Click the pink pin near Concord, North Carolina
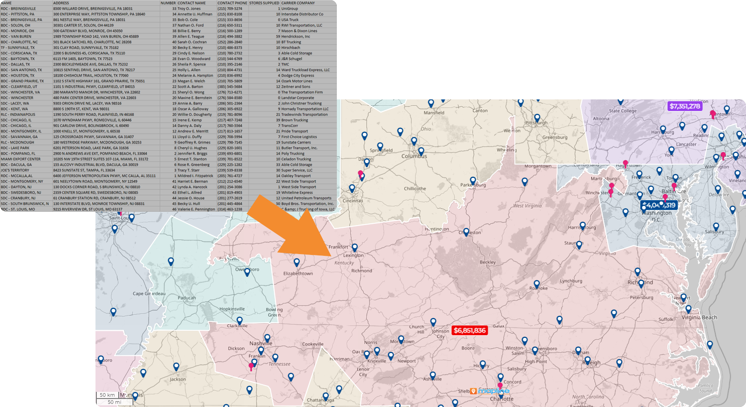Image resolution: width=746 pixels, height=407 pixels. point(500,385)
